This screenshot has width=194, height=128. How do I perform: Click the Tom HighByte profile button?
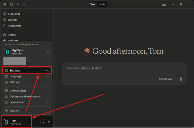click(x=16, y=122)
